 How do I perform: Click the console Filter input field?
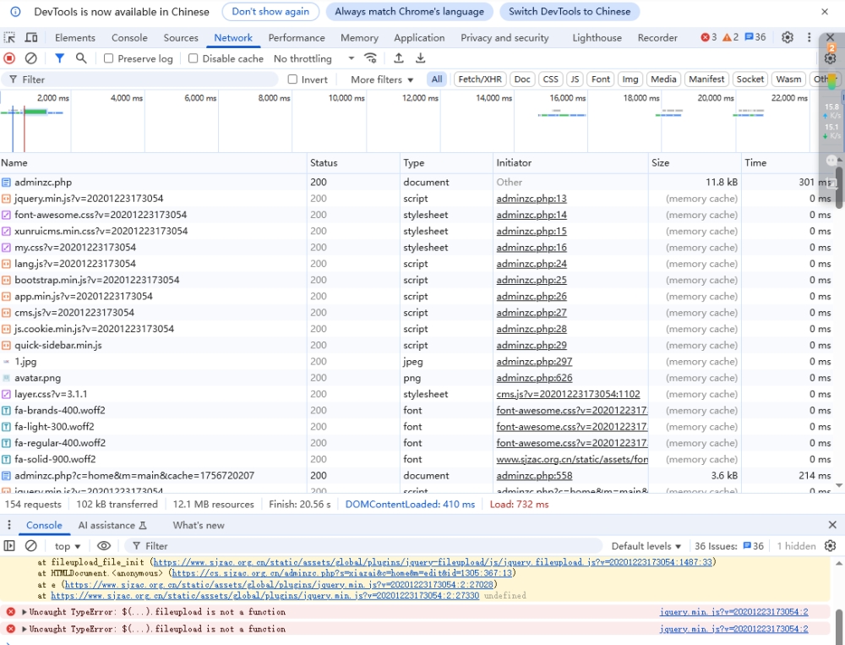363,546
